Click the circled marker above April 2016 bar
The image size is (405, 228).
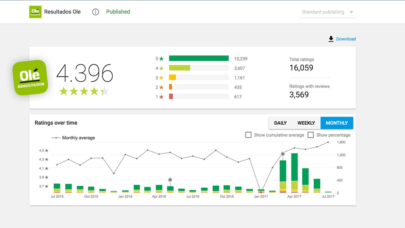click(x=170, y=180)
